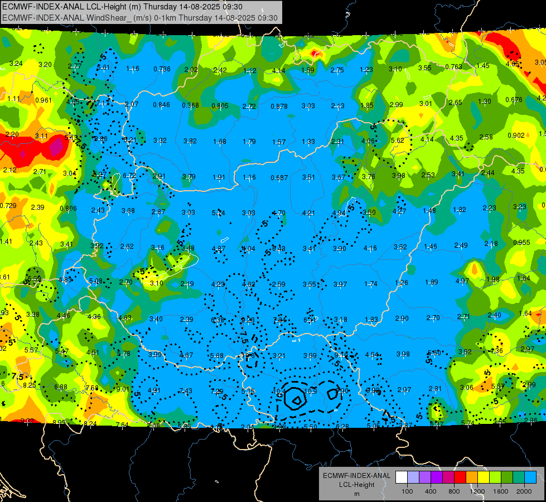This screenshot has height=502, width=546.
Task: Click the wind shear value 1.33
Action: tap(308, 142)
